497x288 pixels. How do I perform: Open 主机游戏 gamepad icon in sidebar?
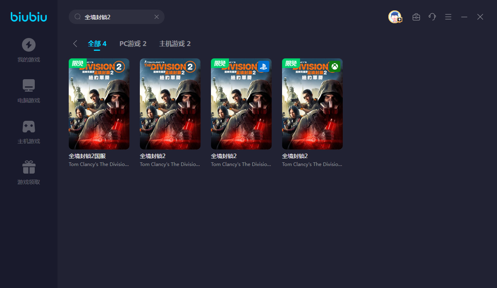point(29,127)
